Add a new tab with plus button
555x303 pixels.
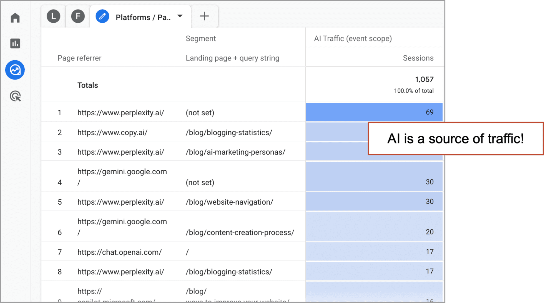point(204,16)
